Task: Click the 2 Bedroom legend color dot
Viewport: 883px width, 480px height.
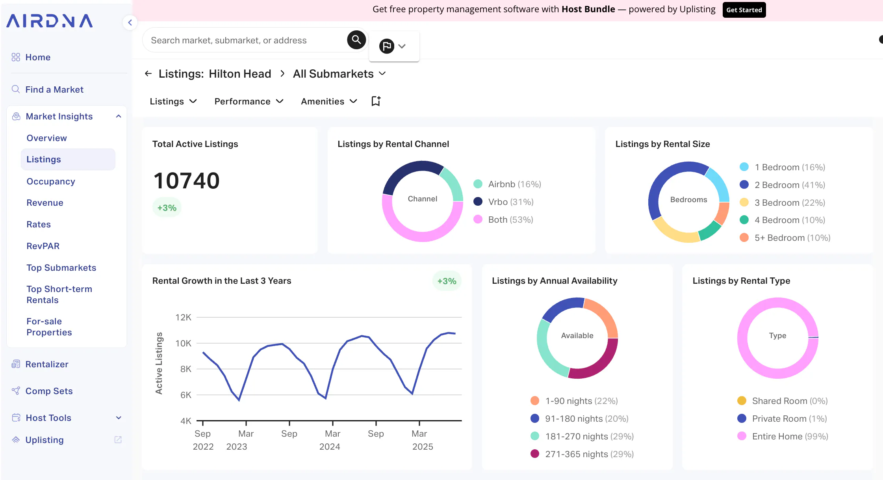Action: coord(744,184)
